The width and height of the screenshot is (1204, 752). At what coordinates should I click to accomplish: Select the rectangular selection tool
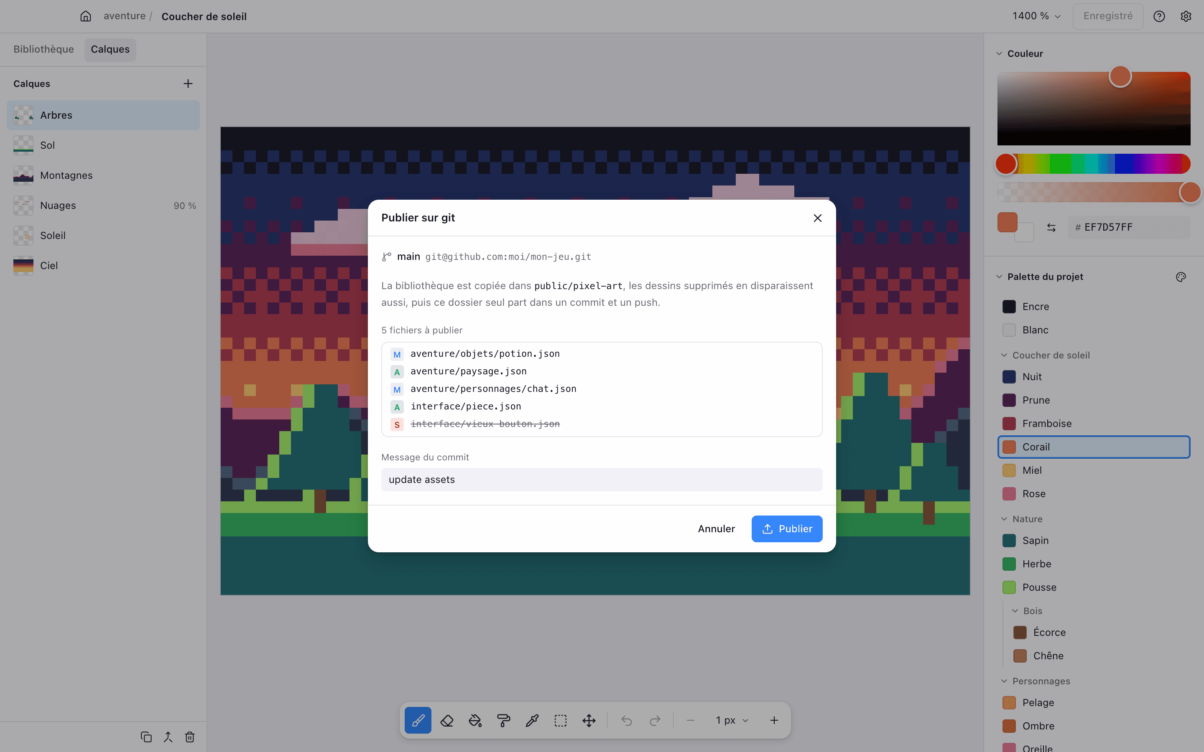(x=561, y=720)
